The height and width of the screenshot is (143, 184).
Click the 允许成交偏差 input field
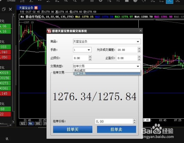pos(127,50)
